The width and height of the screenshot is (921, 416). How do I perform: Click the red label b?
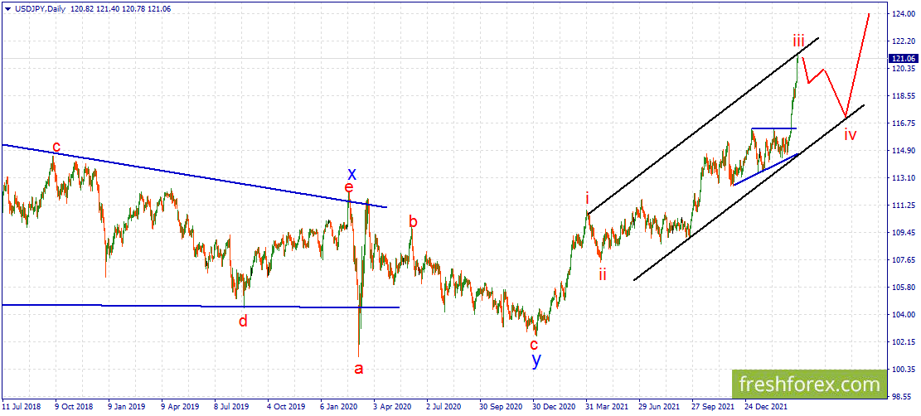coord(413,221)
